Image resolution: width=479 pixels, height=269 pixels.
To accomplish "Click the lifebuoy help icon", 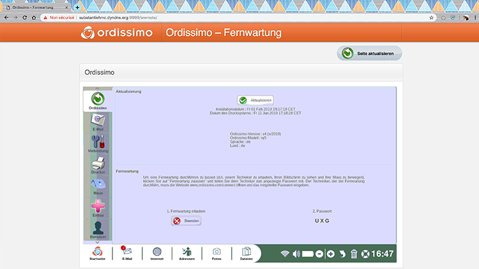I will [x=365, y=254].
